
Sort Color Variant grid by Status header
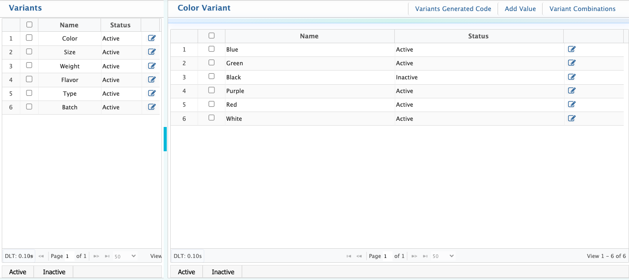coord(479,36)
